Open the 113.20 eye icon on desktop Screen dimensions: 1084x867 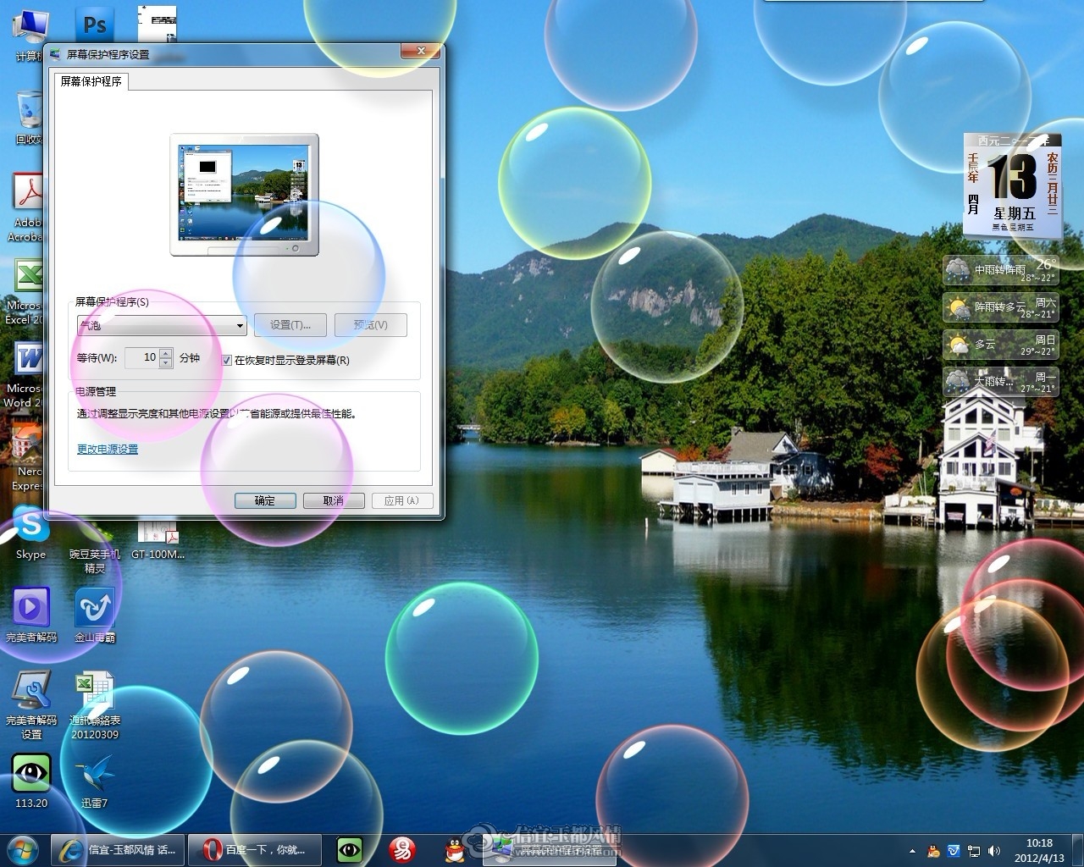31,772
